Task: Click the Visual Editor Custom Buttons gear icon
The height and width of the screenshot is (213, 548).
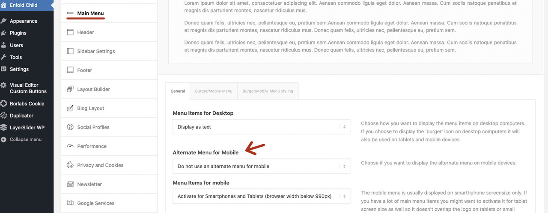Action: point(4,85)
